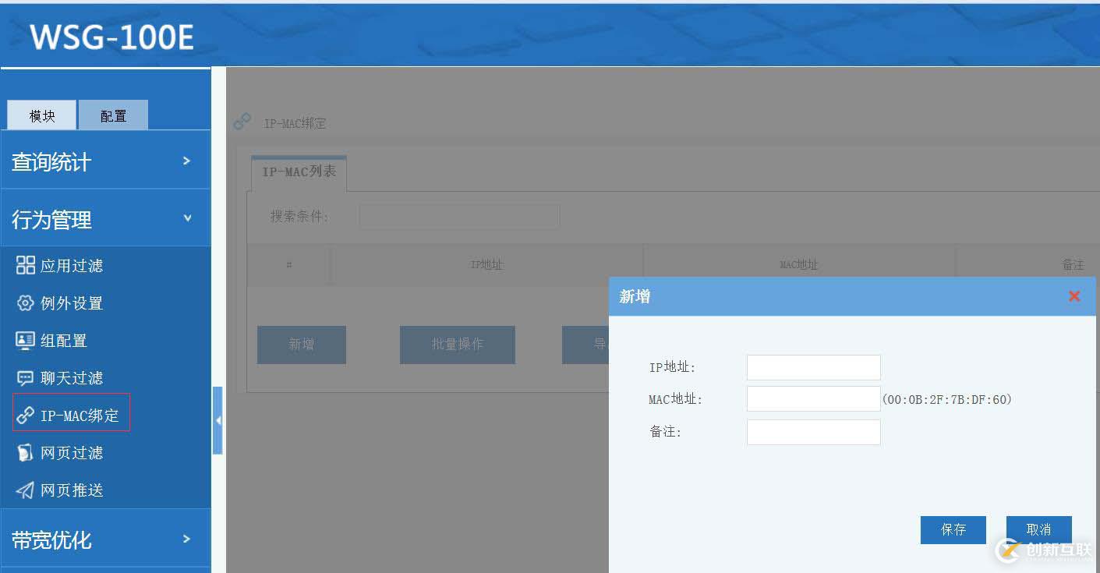
Task: Open 网页过滤 in the sidebar
Action: coord(72,453)
